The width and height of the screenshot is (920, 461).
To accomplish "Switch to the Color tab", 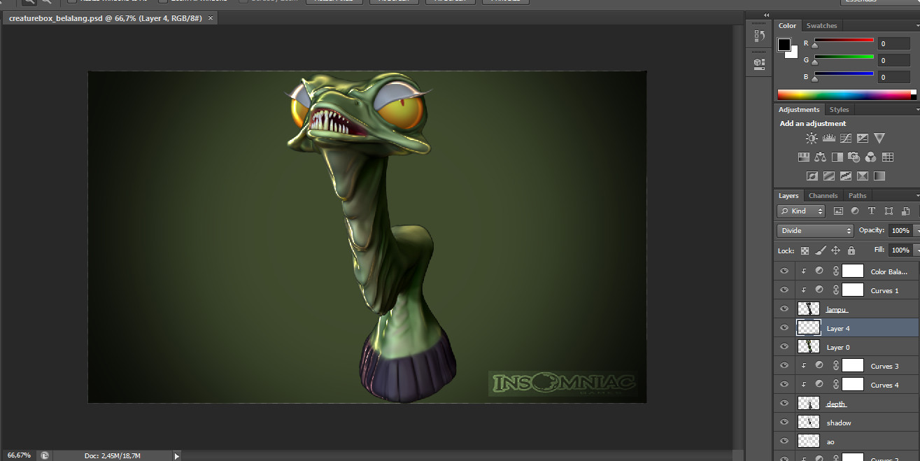I will click(x=787, y=26).
